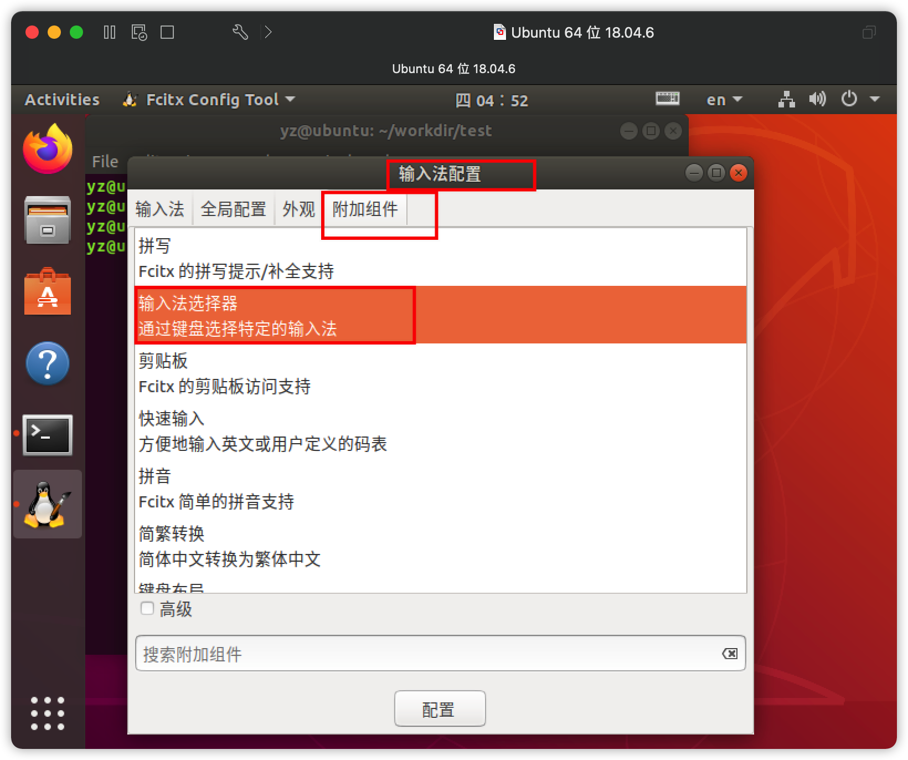Show Applications grid in the dock

(x=48, y=713)
